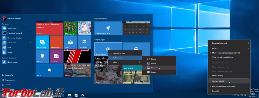Screen dimensions: 259x98
Task: Select the Medio tile size
Action: [x=159, y=64]
